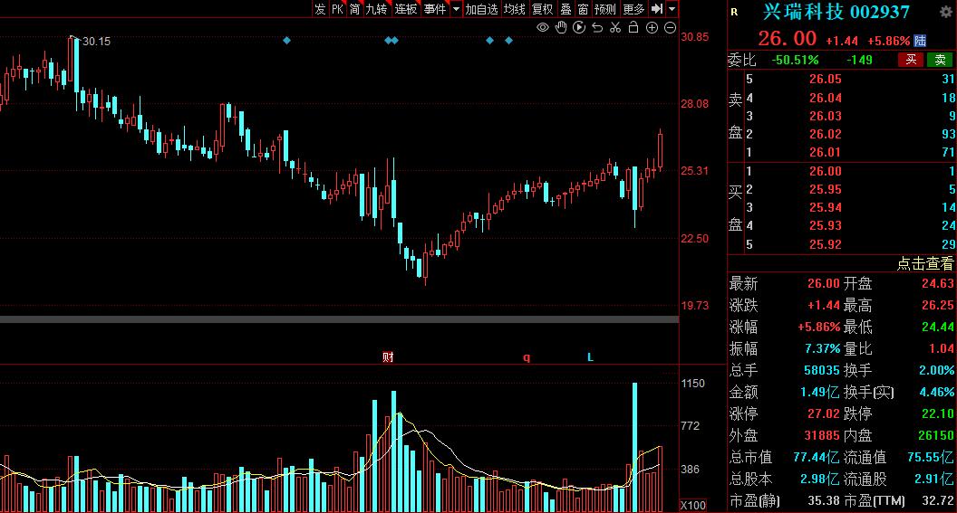Click the 窗 window button
Viewport: 957px width, 513px height.
pyautogui.click(x=583, y=8)
